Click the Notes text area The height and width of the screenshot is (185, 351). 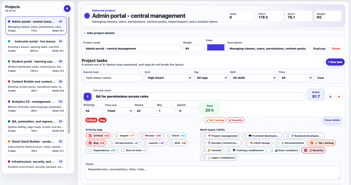213,173
